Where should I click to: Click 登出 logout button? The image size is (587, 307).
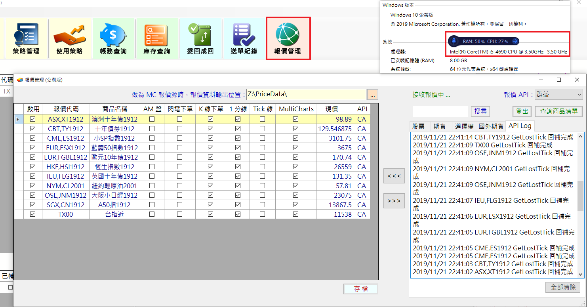point(522,111)
